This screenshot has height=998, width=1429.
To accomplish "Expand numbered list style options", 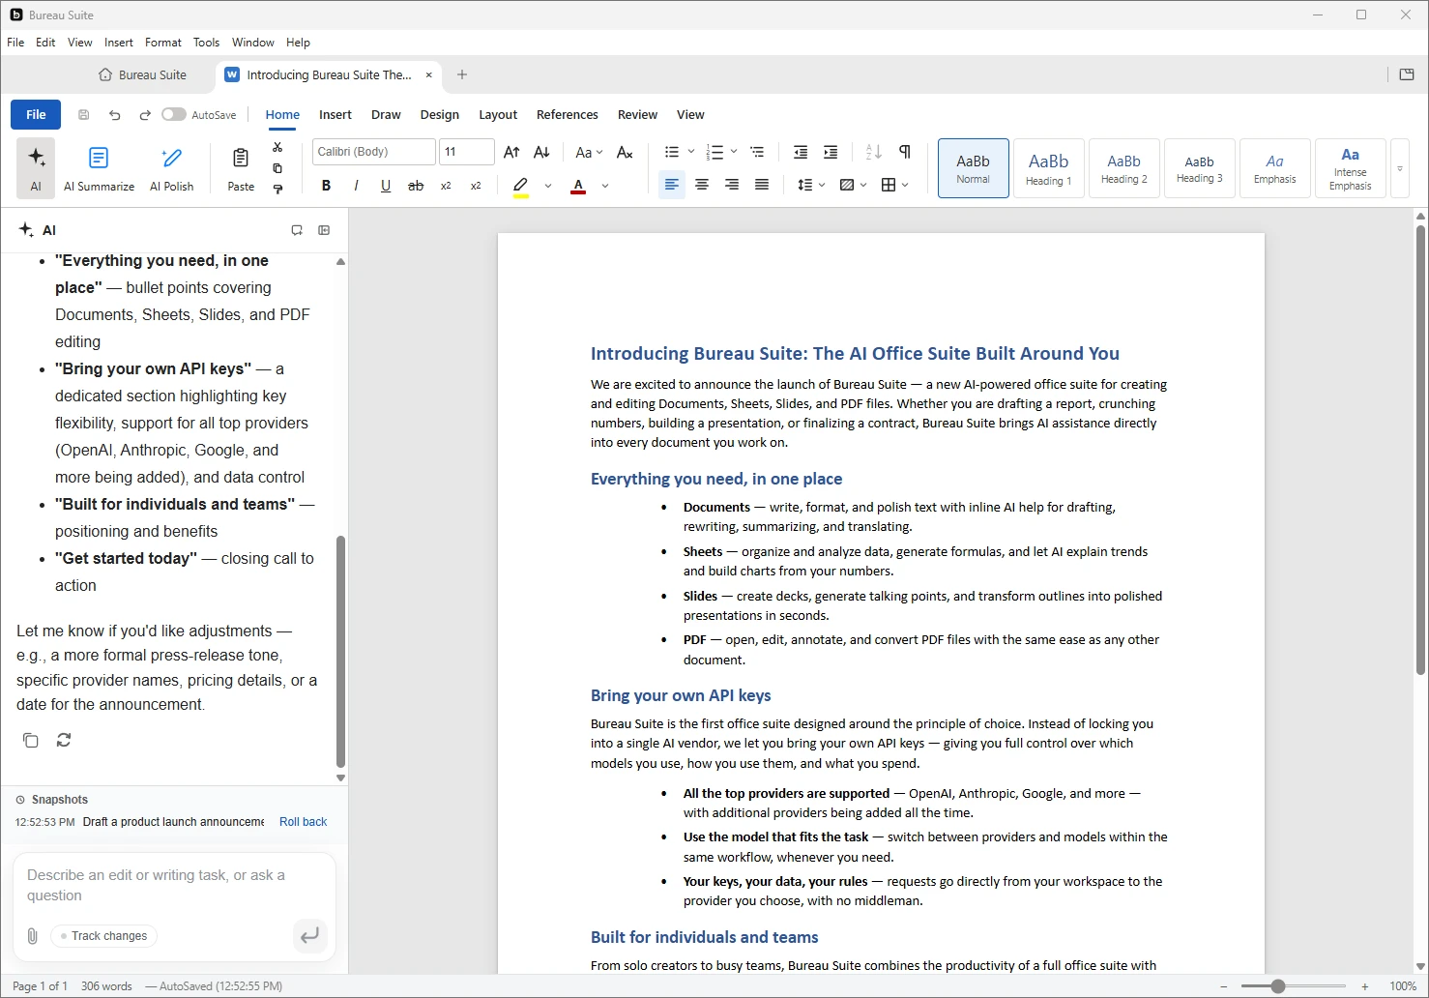I will pyautogui.click(x=734, y=152).
